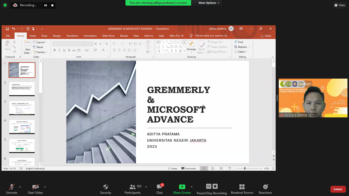This screenshot has width=349, height=196.
Task: Click the Undo arrow in PowerPoint
Action: [x=14, y=29]
